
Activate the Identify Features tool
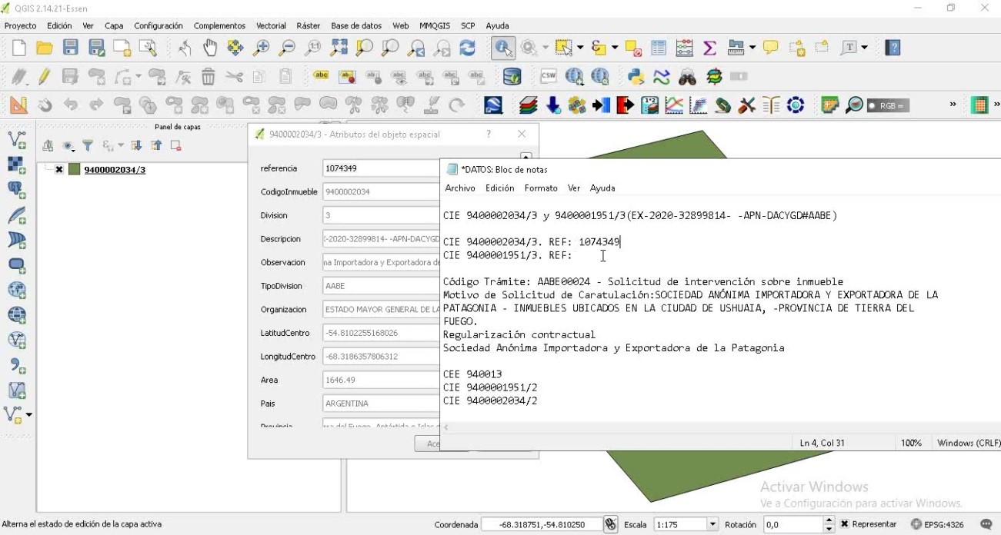pyautogui.click(x=503, y=48)
